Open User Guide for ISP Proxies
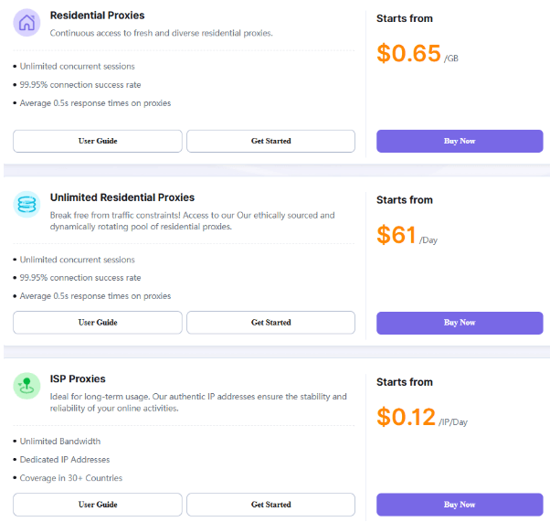The image size is (550, 522). pyautogui.click(x=98, y=505)
